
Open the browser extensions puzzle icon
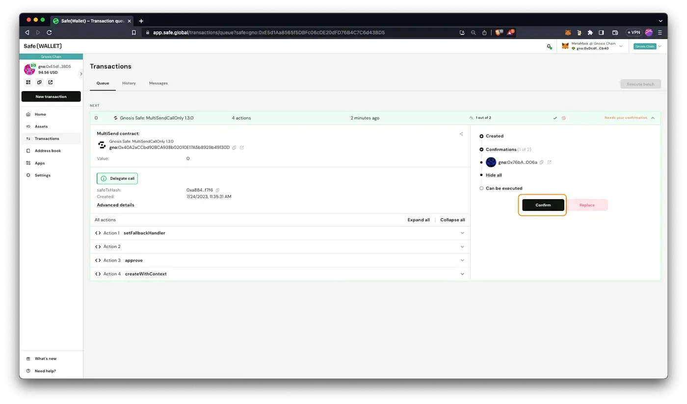590,32
